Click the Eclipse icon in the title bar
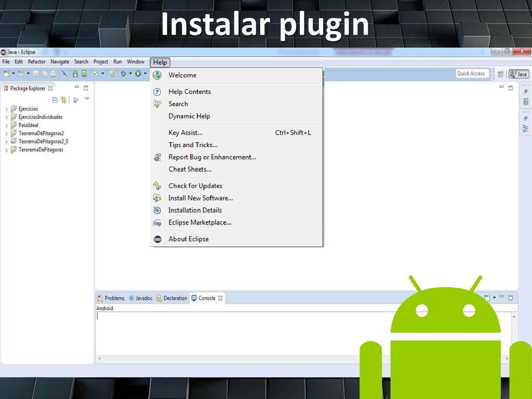The height and width of the screenshot is (399, 532). (4, 52)
